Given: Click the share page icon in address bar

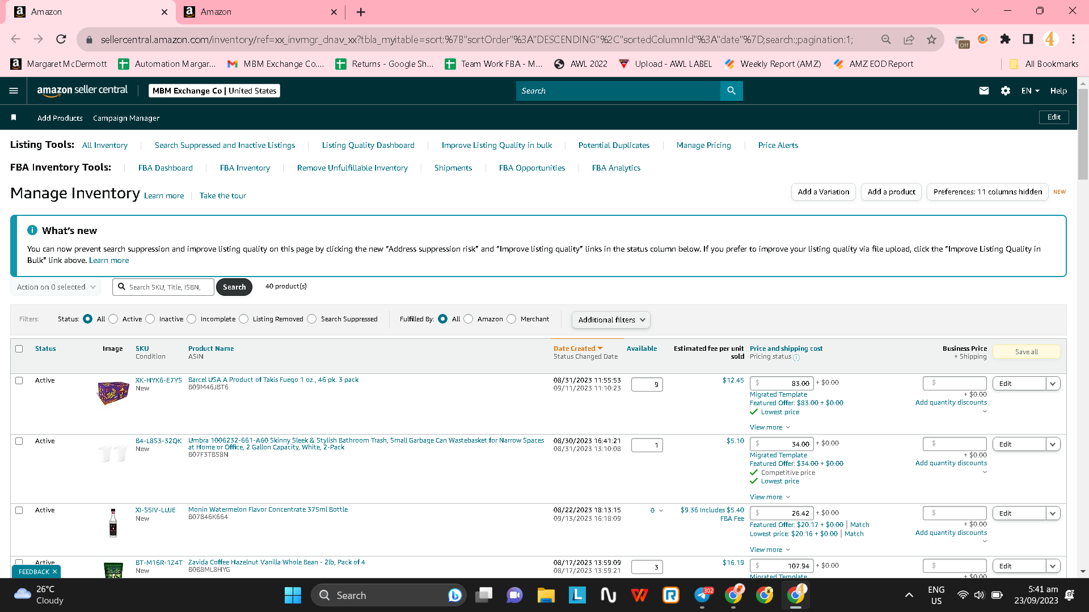Looking at the screenshot, I should click(909, 39).
